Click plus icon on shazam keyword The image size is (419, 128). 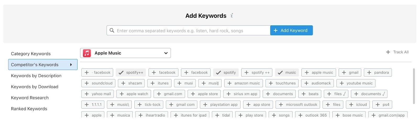(123, 83)
